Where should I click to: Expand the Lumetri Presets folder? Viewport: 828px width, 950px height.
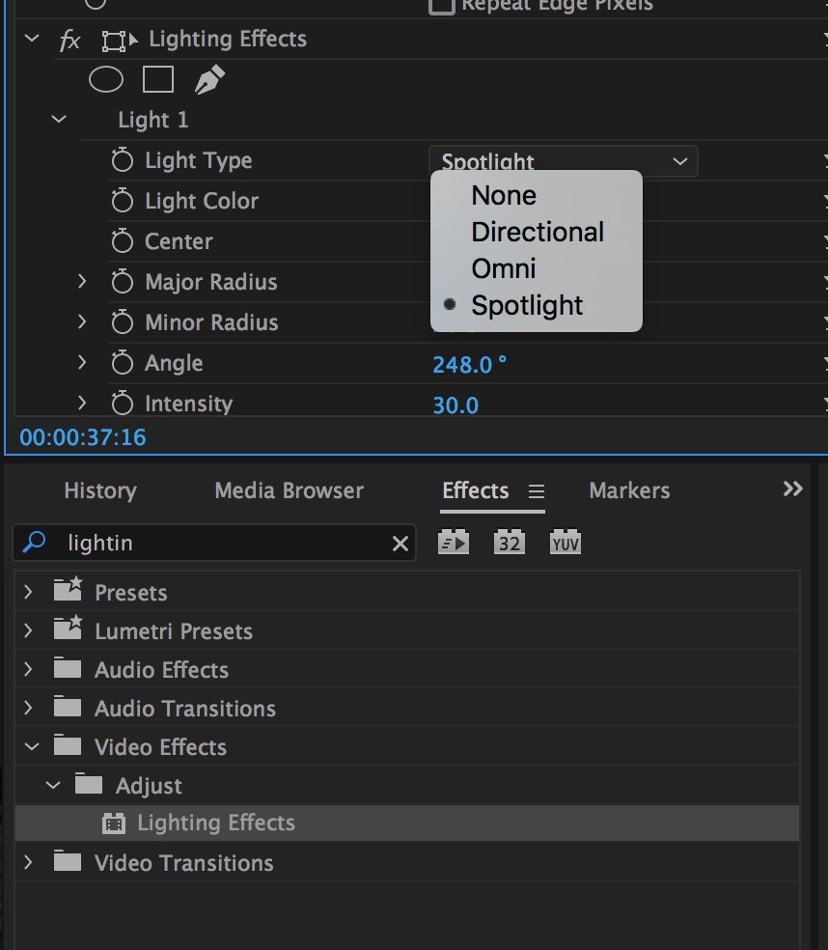28,630
